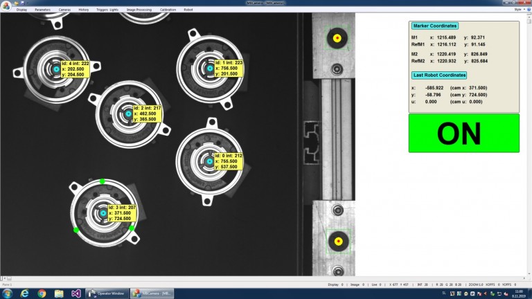Open Windows Explorer from the taskbar
The height and width of the screenshot is (299, 532).
(59, 293)
